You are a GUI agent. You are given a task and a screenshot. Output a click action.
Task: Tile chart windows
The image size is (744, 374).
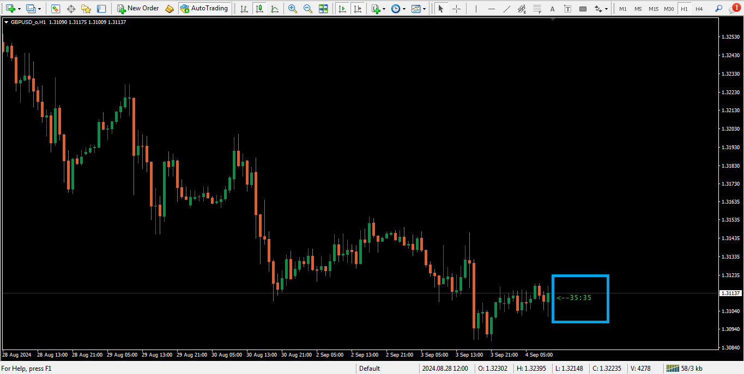[x=323, y=9]
